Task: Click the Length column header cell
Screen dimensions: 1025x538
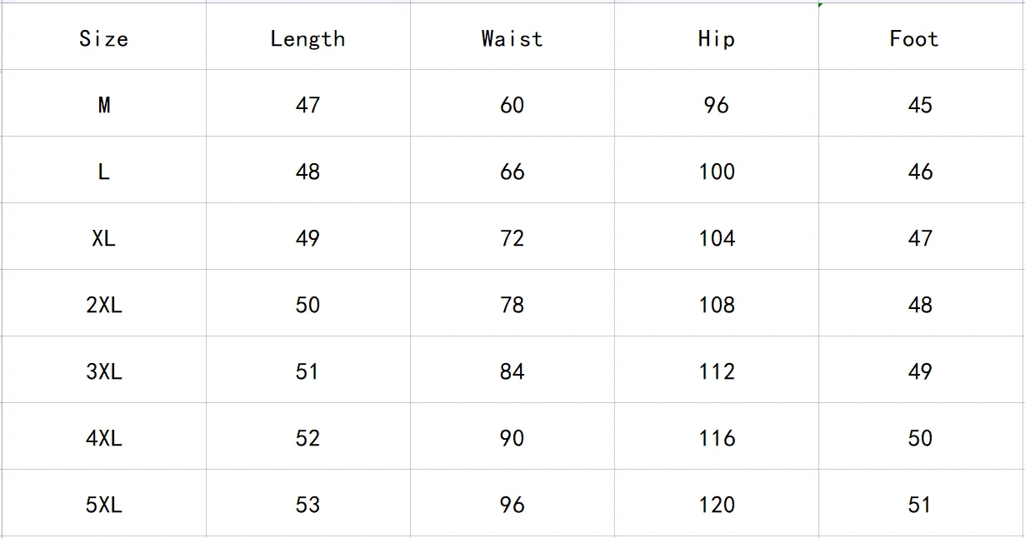Action: click(x=307, y=38)
